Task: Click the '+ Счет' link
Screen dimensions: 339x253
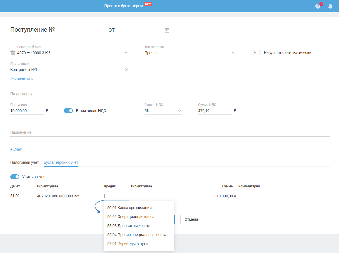Action: (16, 149)
